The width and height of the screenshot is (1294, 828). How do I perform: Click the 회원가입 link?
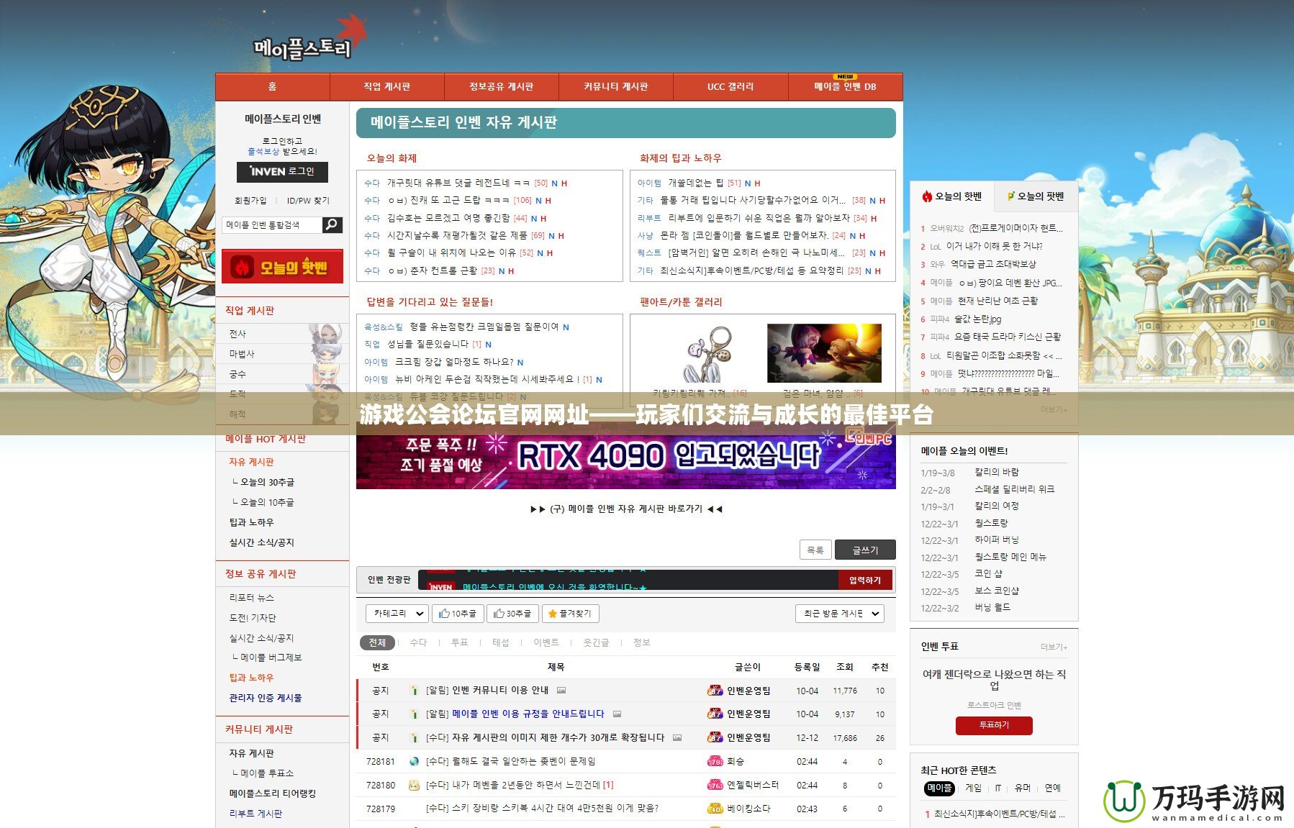point(250,201)
